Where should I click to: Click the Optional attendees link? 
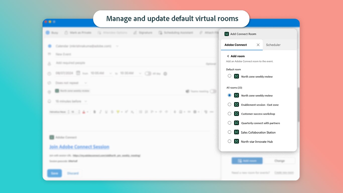(x=211, y=64)
